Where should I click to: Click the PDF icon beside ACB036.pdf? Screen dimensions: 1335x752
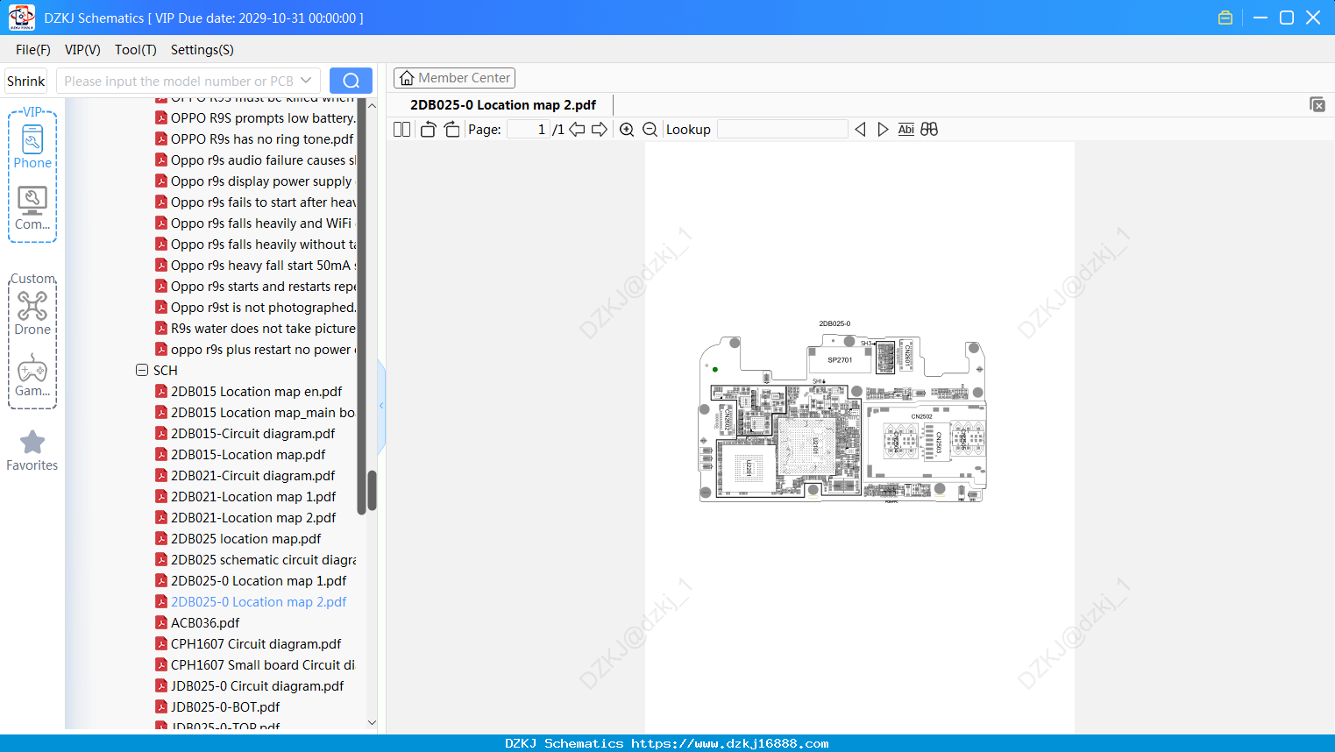pos(161,622)
